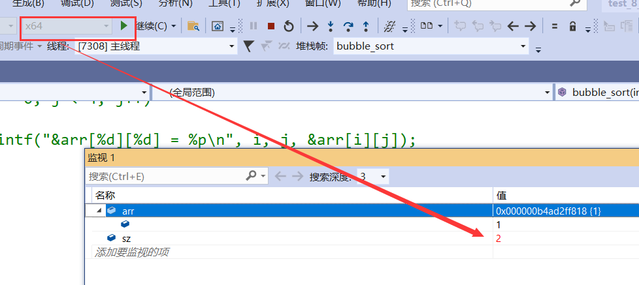Viewport: 639px width, 285px height.
Task: Open the 扩展(X) menu
Action: tap(273, 3)
